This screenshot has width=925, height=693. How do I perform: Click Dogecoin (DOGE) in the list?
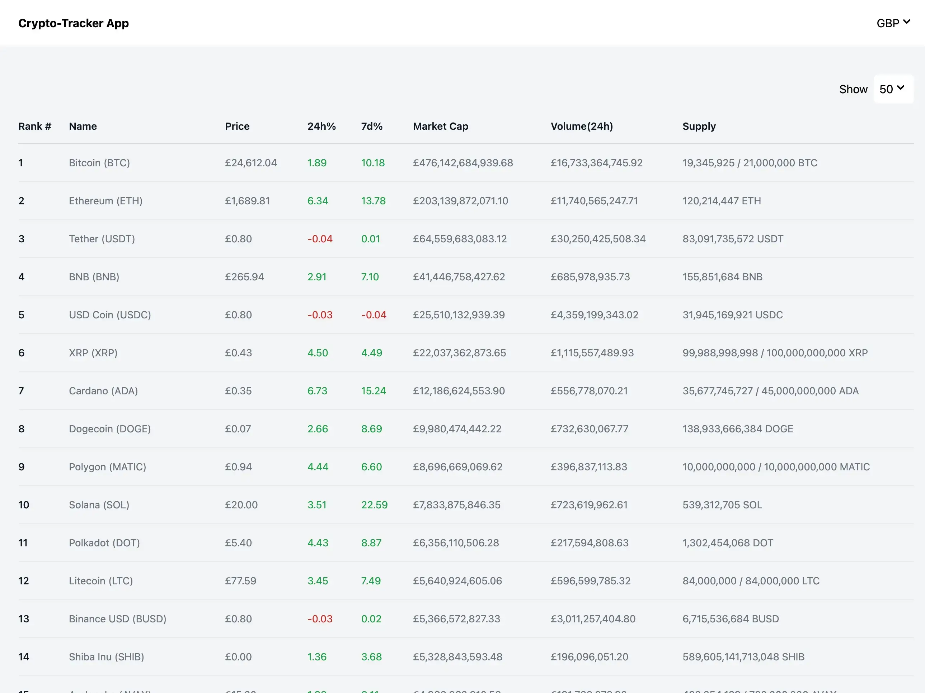coord(109,429)
